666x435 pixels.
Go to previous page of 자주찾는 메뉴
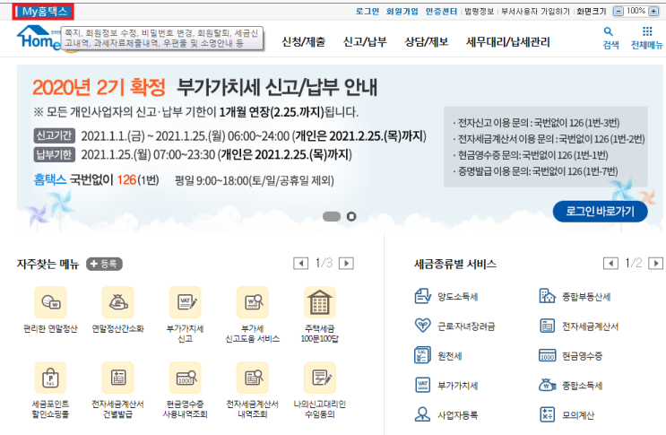pyautogui.click(x=300, y=264)
